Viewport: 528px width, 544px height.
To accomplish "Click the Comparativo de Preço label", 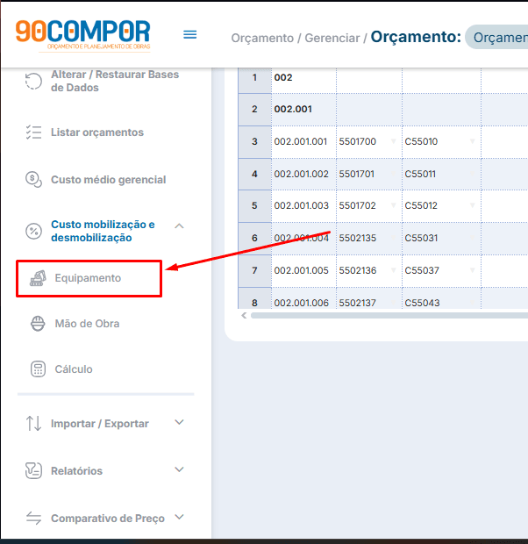I will point(108,519).
